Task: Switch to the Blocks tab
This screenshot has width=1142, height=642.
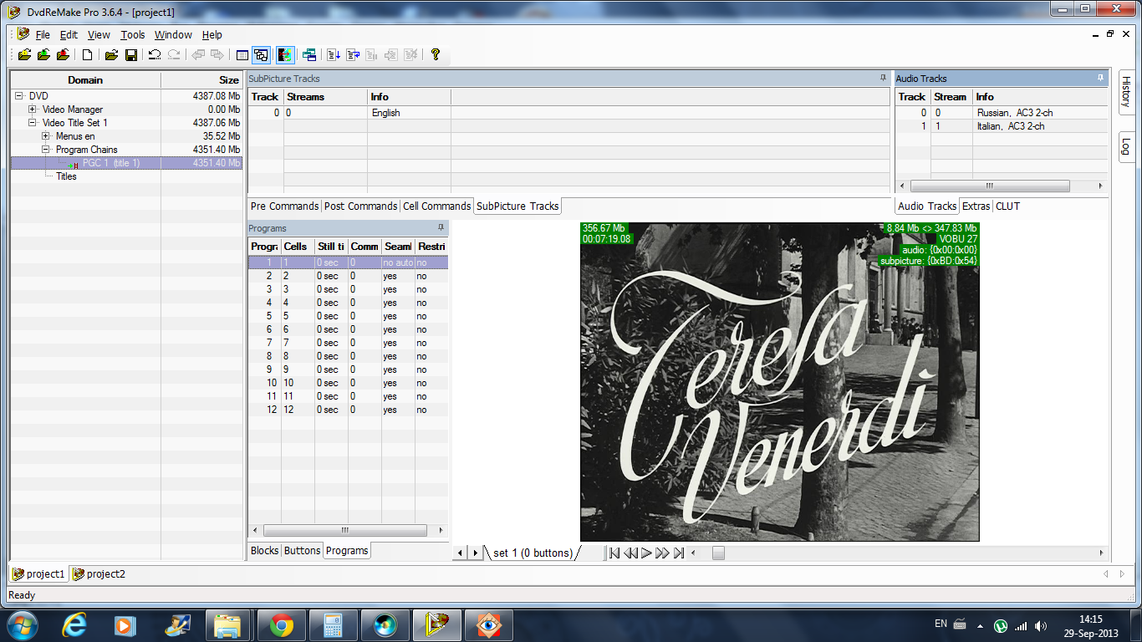Action: [264, 551]
